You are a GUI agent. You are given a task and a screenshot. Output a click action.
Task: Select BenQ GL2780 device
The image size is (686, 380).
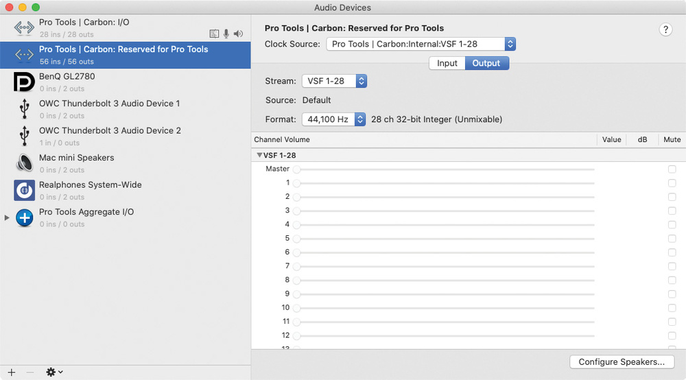[x=125, y=82]
